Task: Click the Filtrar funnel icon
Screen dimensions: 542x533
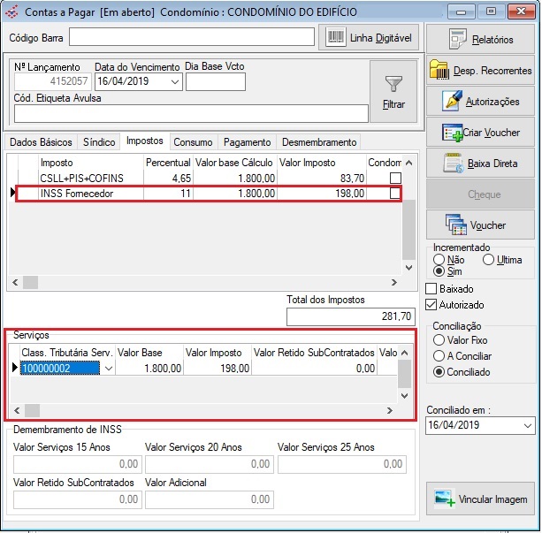Action: pos(393,84)
